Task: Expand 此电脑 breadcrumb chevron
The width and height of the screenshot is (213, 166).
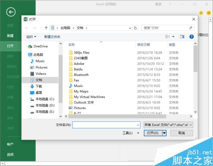Action: [73, 28]
